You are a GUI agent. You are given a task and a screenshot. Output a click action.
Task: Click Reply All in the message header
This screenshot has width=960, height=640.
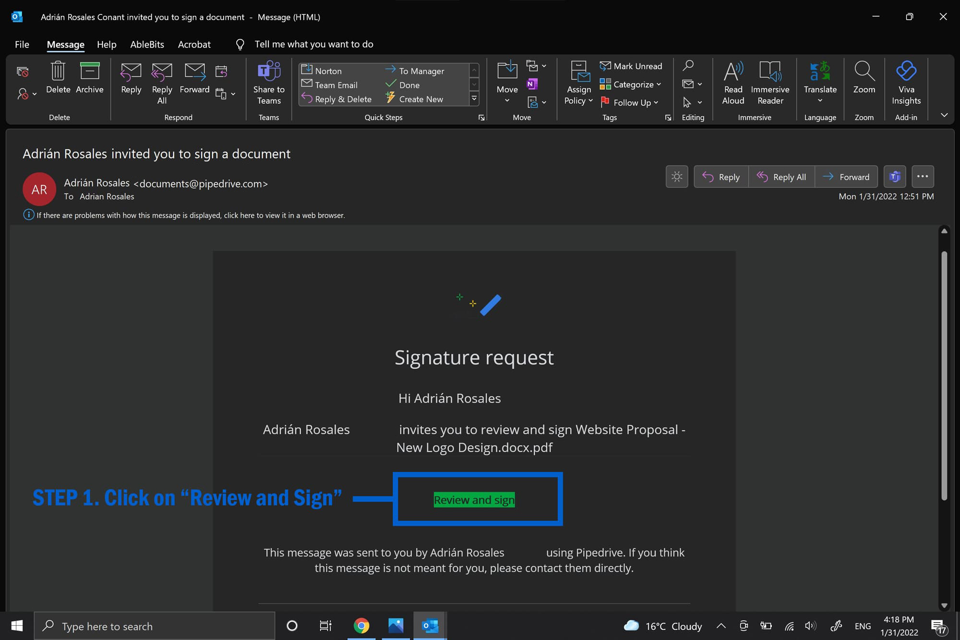click(x=781, y=177)
